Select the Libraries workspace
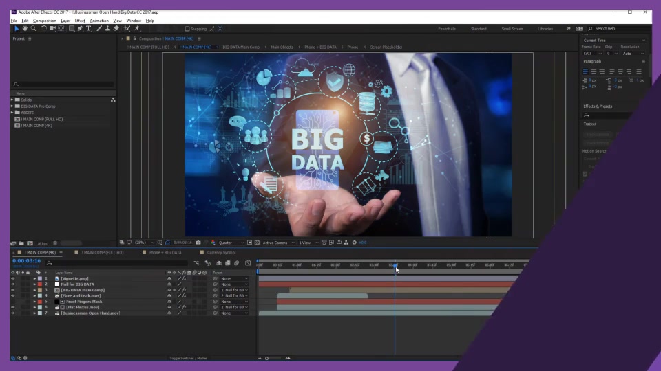The image size is (661, 371). pyautogui.click(x=545, y=29)
